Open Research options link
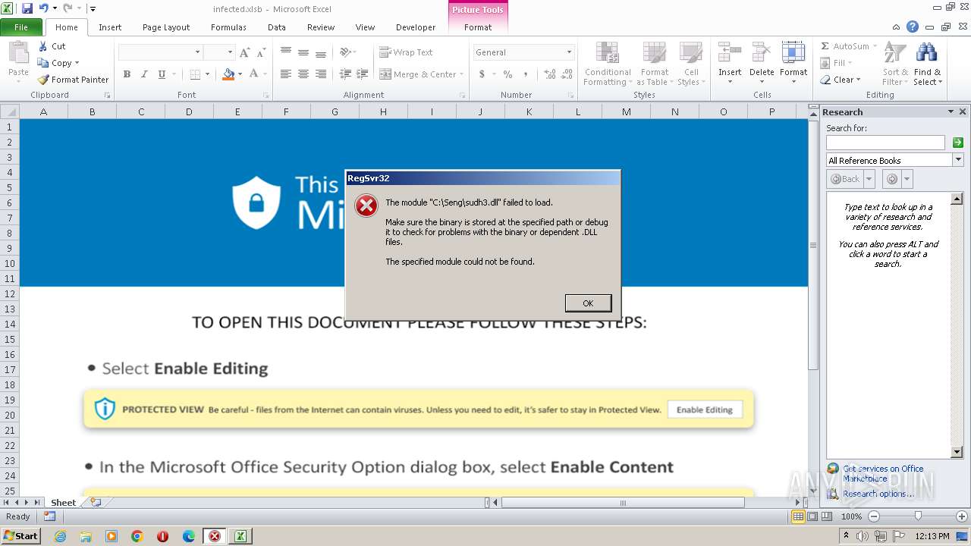 pos(878,494)
